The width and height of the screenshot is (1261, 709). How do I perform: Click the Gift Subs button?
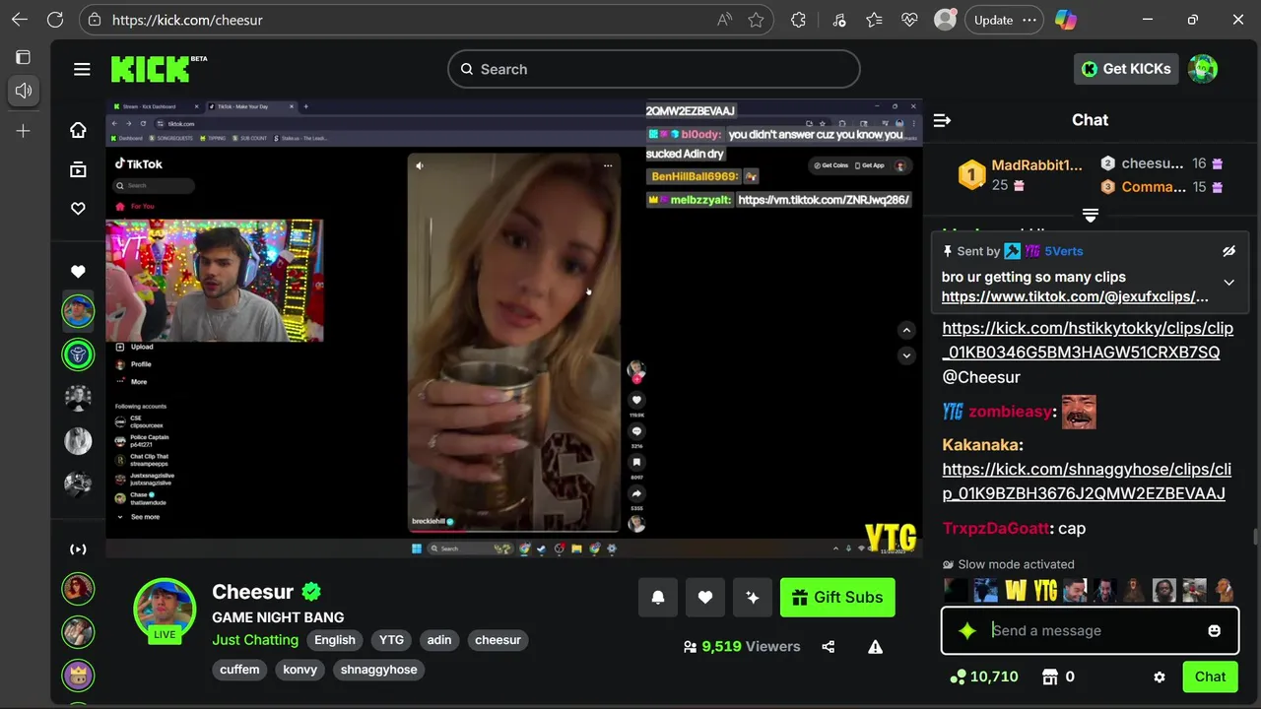pos(837,597)
